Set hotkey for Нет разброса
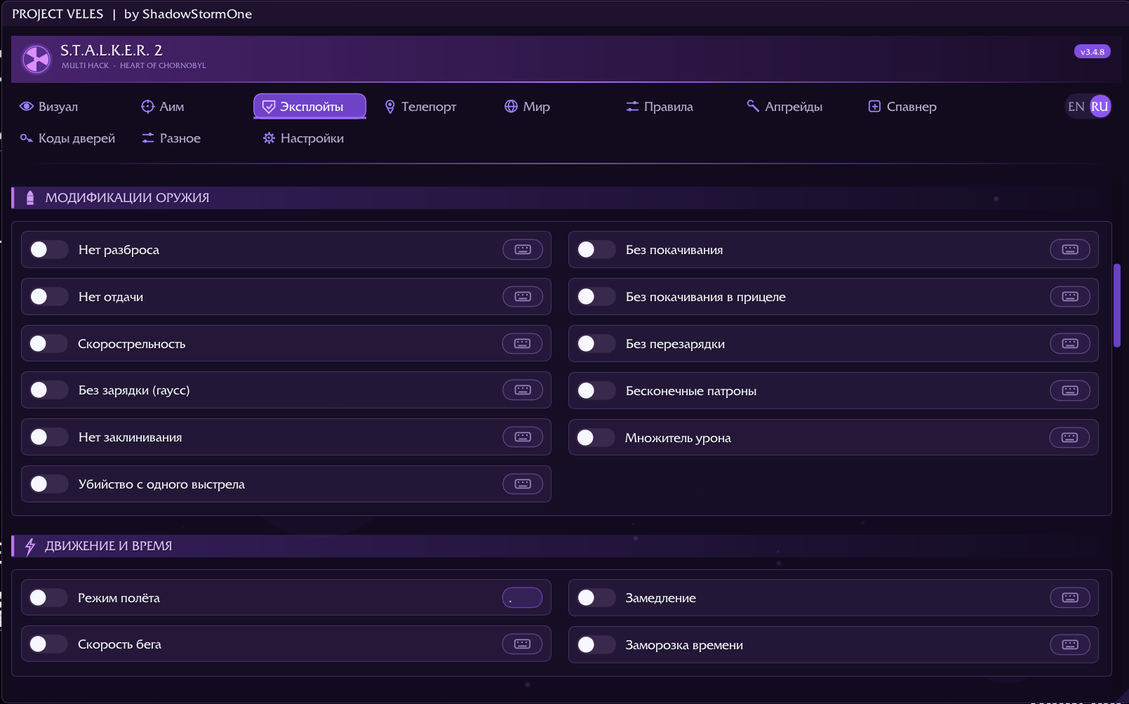This screenshot has height=704, width=1129. [523, 250]
